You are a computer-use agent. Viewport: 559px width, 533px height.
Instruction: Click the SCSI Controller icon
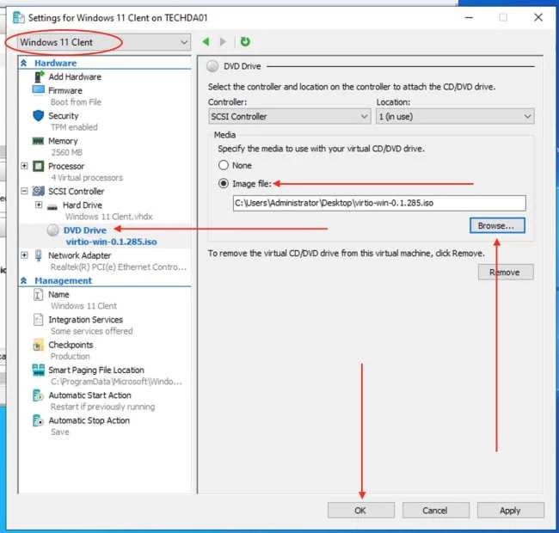[x=39, y=192]
